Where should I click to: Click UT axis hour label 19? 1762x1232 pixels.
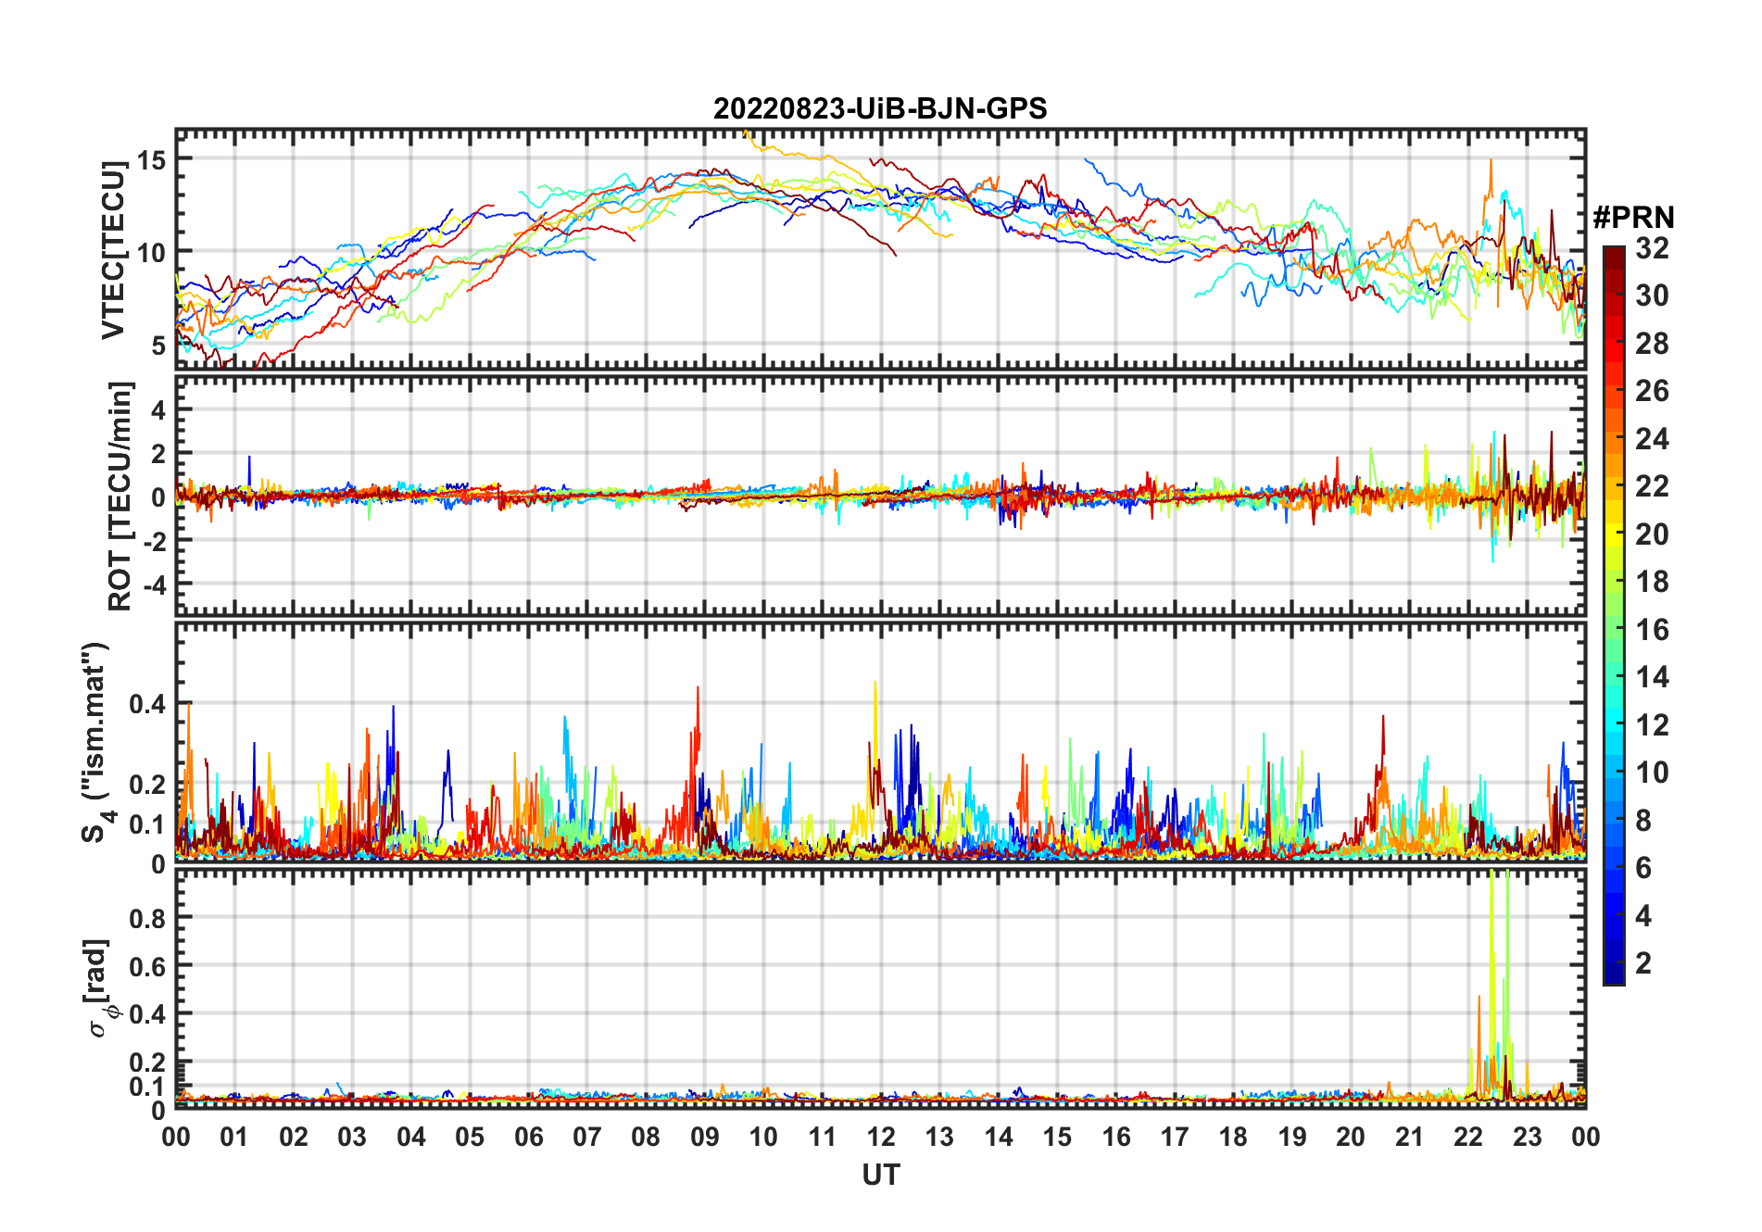click(x=1292, y=1137)
